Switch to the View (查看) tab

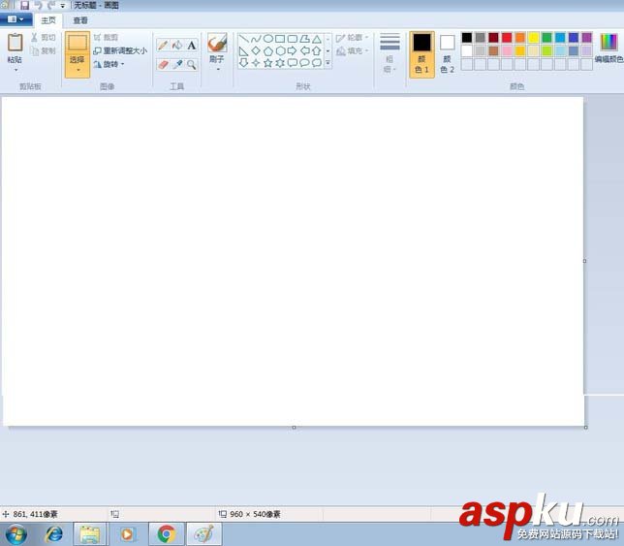click(80, 20)
